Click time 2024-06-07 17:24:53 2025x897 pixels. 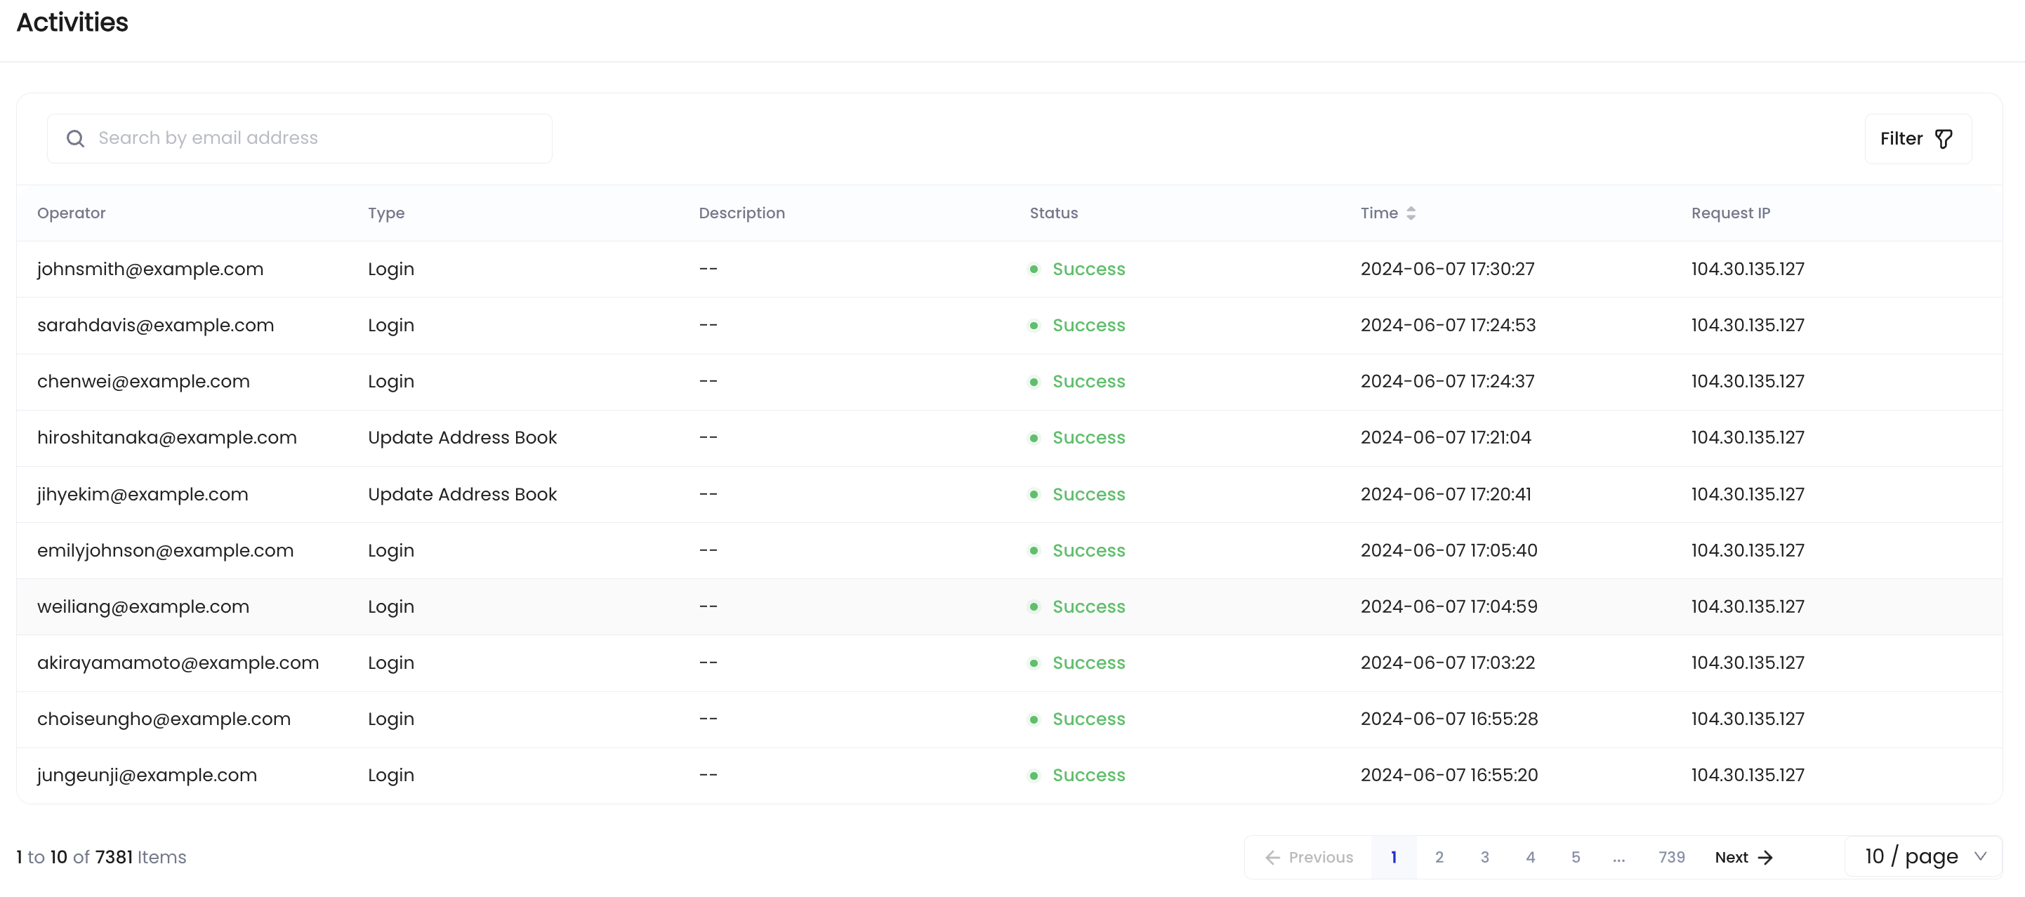(1448, 326)
